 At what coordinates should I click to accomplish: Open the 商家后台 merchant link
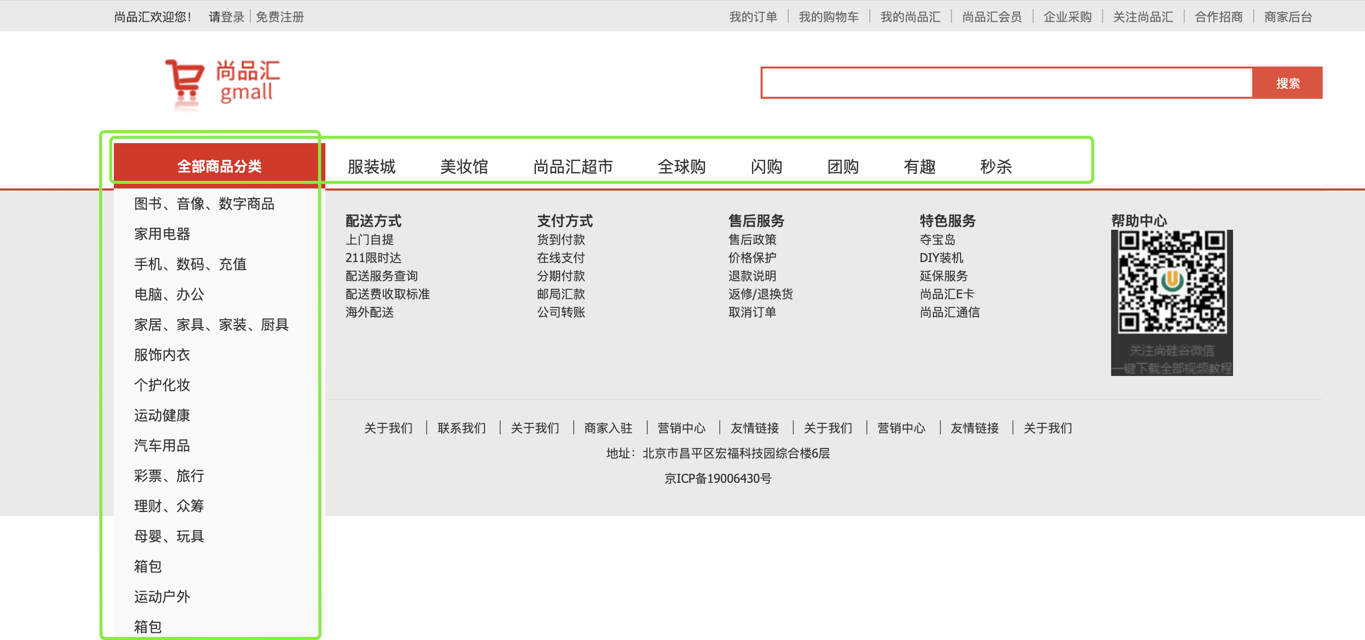1287,17
